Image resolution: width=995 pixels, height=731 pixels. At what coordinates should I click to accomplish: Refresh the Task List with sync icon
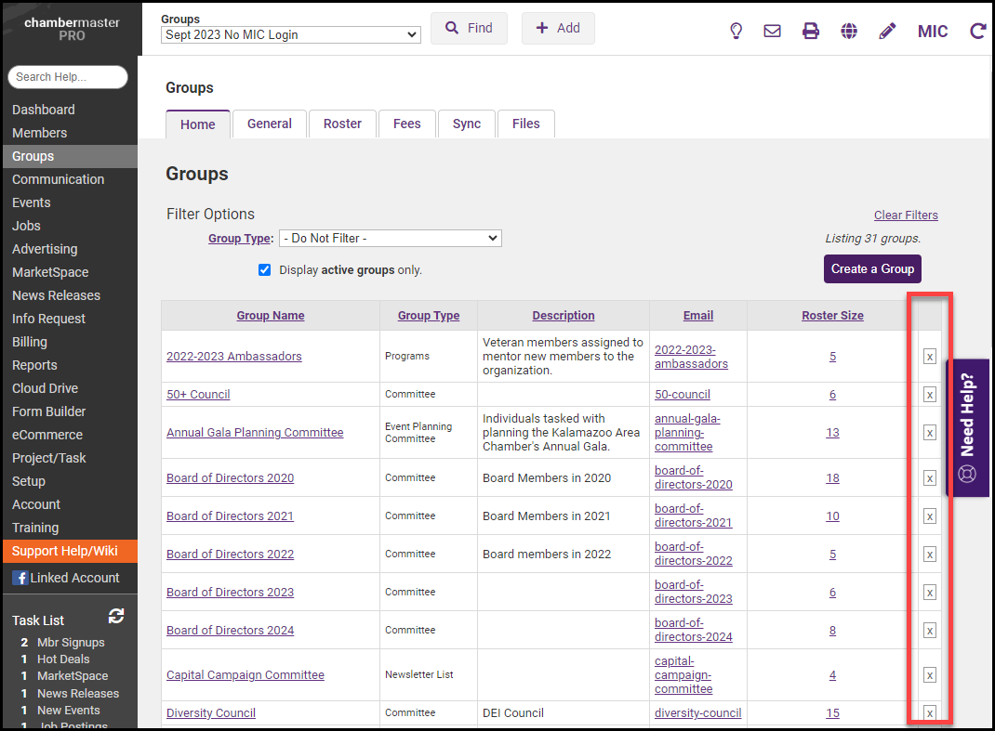point(116,617)
